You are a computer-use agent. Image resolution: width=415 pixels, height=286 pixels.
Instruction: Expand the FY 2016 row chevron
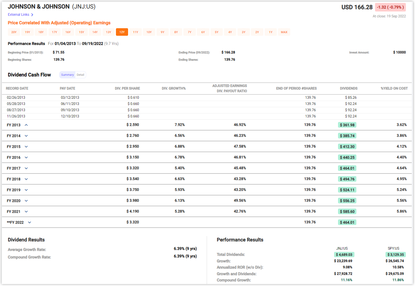pos(26,157)
